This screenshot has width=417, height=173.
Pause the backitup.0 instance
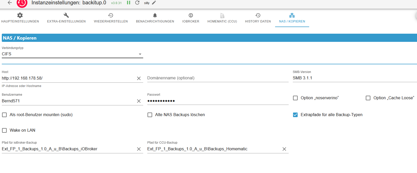(x=129, y=3)
